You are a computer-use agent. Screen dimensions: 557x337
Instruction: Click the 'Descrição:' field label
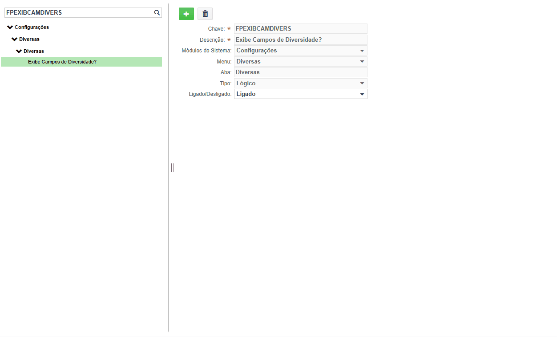pyautogui.click(x=212, y=40)
